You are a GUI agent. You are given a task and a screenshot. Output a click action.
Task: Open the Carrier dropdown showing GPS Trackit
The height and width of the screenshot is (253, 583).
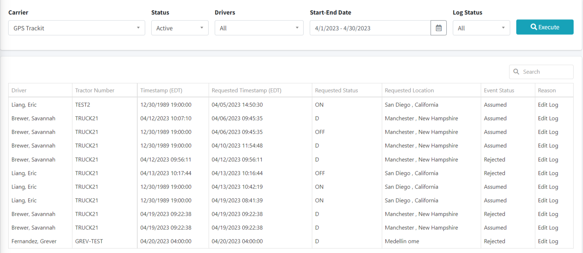coord(77,28)
